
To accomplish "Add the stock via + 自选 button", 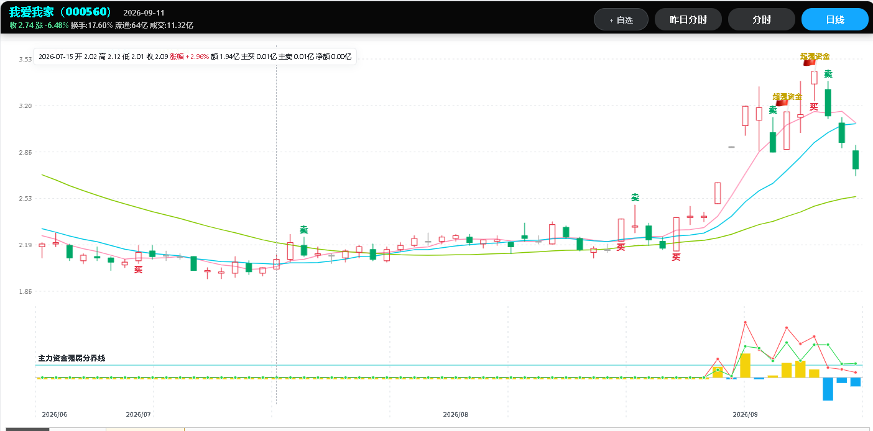I will pos(621,19).
